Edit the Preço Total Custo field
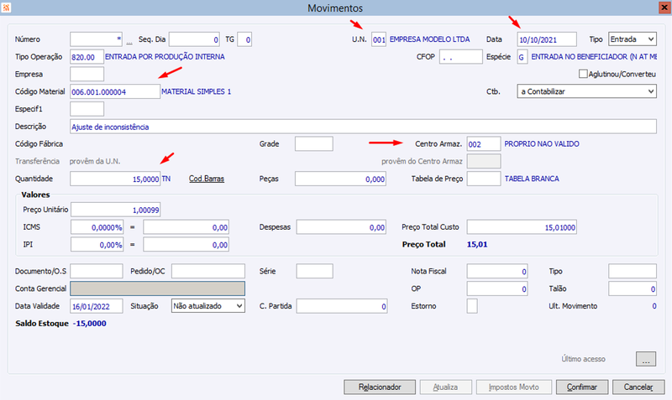 (x=522, y=227)
